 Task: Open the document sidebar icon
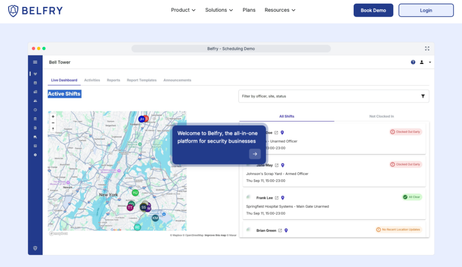[x=35, y=128]
